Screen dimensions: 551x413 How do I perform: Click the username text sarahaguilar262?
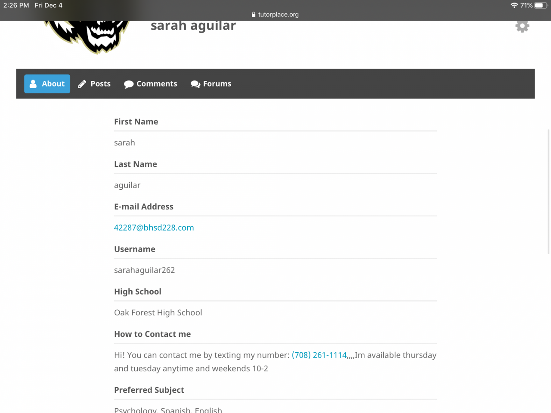pos(145,270)
